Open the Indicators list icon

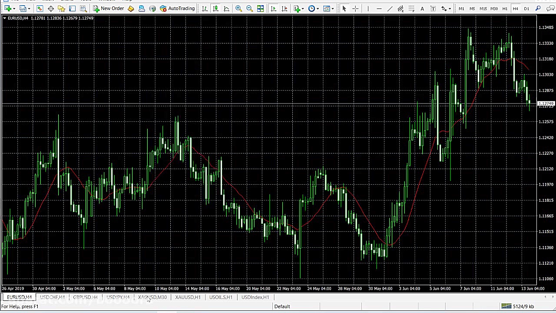point(297,8)
